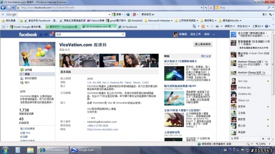Select the Info item in page sidebar
The width and height of the screenshot is (275, 154).
click(37, 74)
